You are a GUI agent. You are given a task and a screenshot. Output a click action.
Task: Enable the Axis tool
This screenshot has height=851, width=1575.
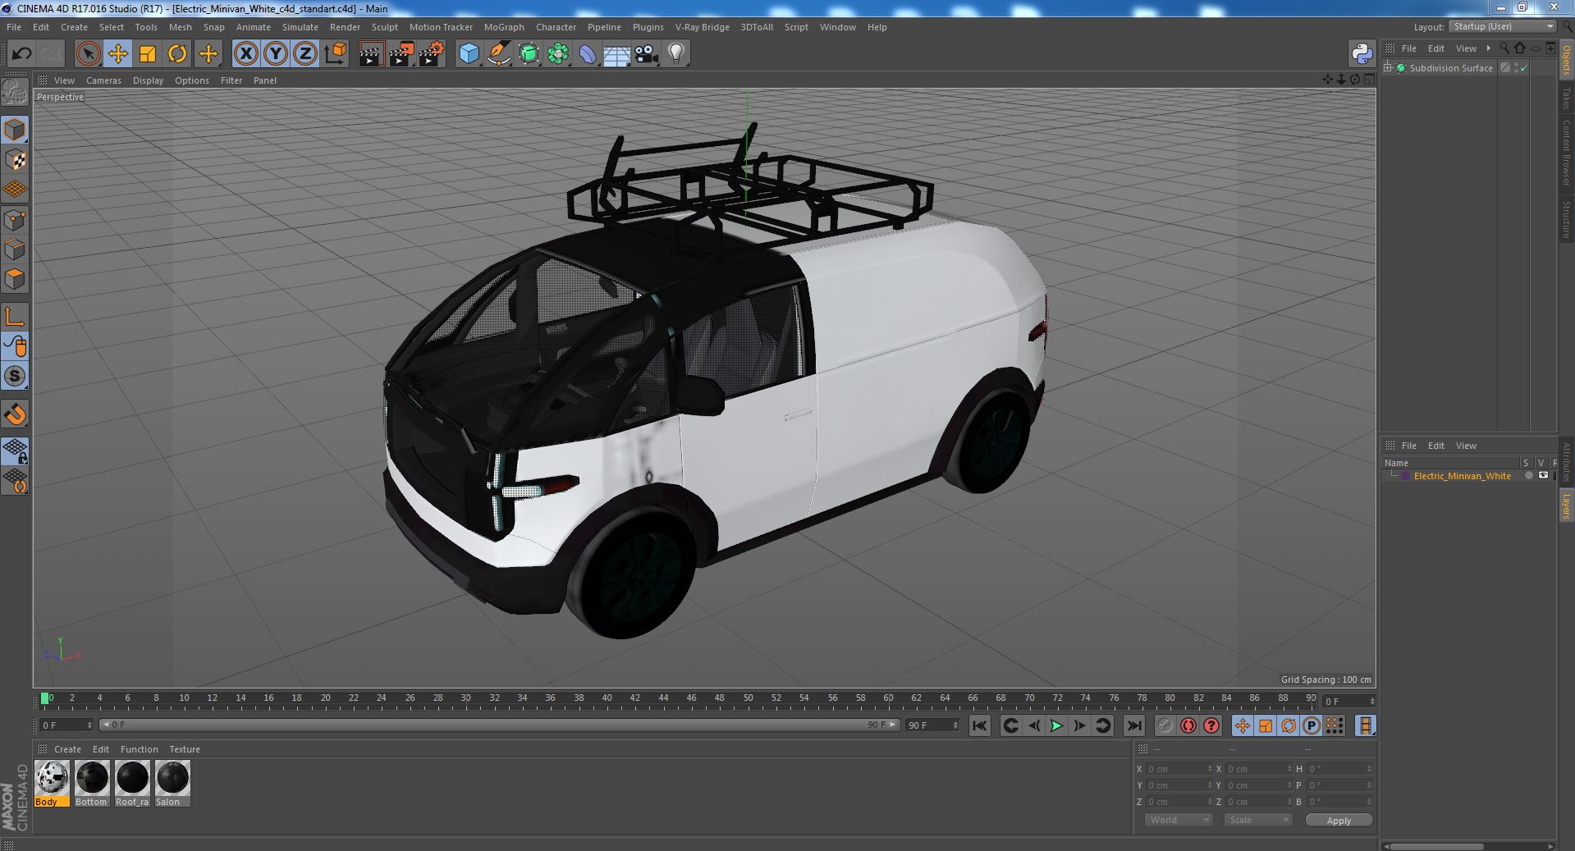tap(15, 317)
